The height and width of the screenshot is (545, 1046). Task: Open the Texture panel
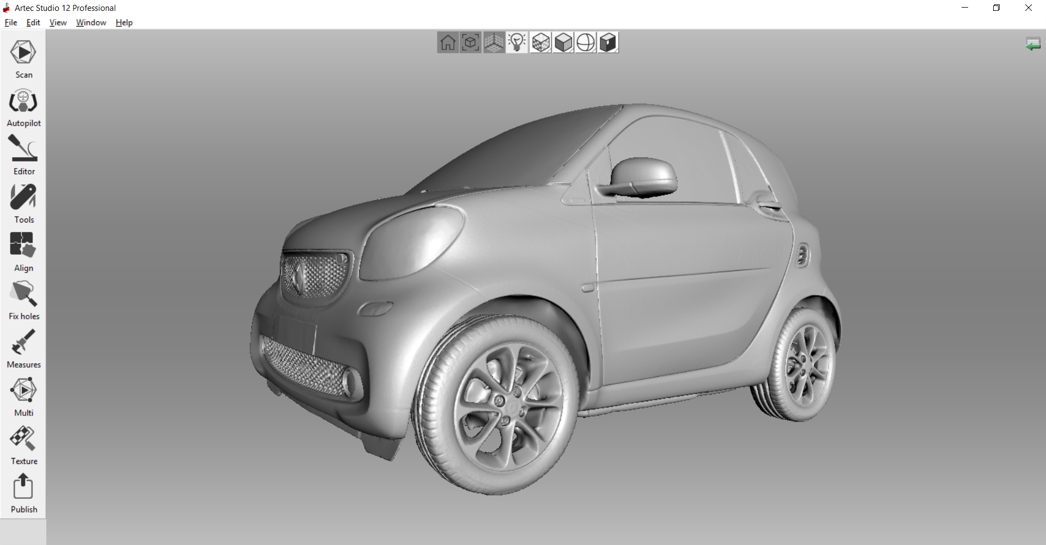coord(23,445)
